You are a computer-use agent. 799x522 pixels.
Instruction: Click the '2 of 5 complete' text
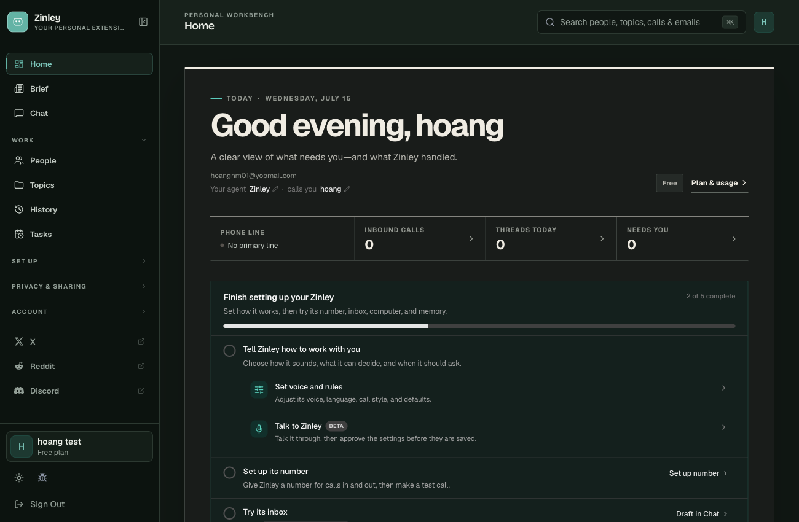pyautogui.click(x=710, y=296)
